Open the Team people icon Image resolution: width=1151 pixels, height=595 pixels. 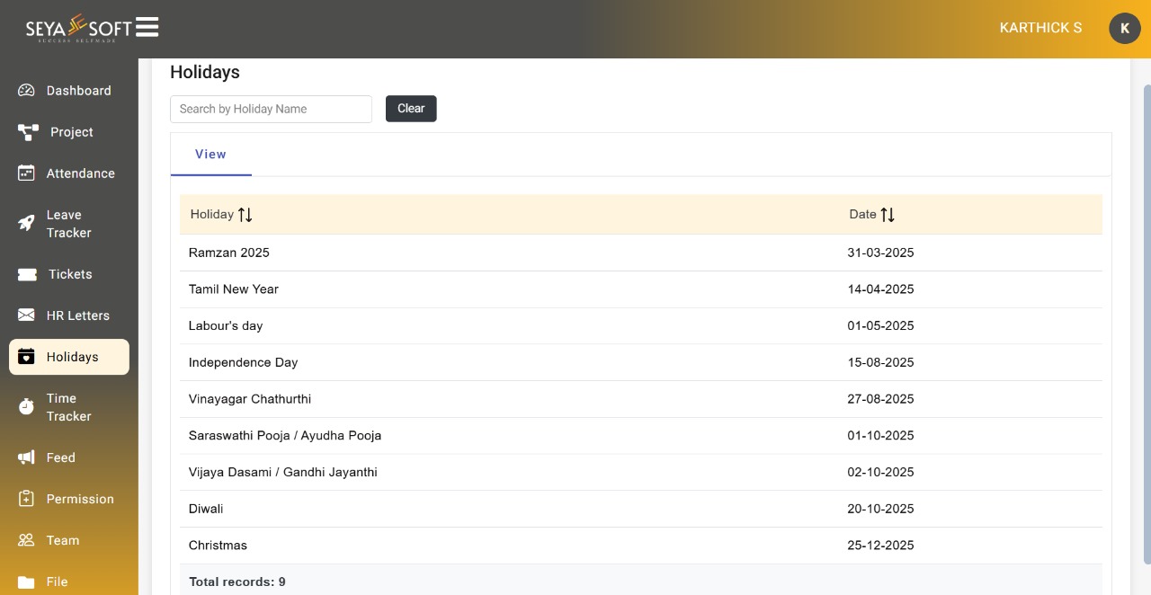point(26,540)
